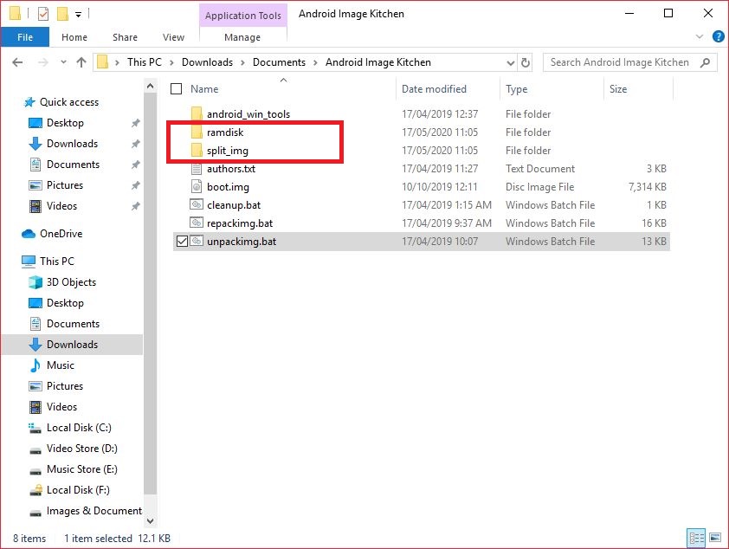Screen dimensions: 729x549
Task: Switch to Details view icon in status bar
Action: pos(696,539)
